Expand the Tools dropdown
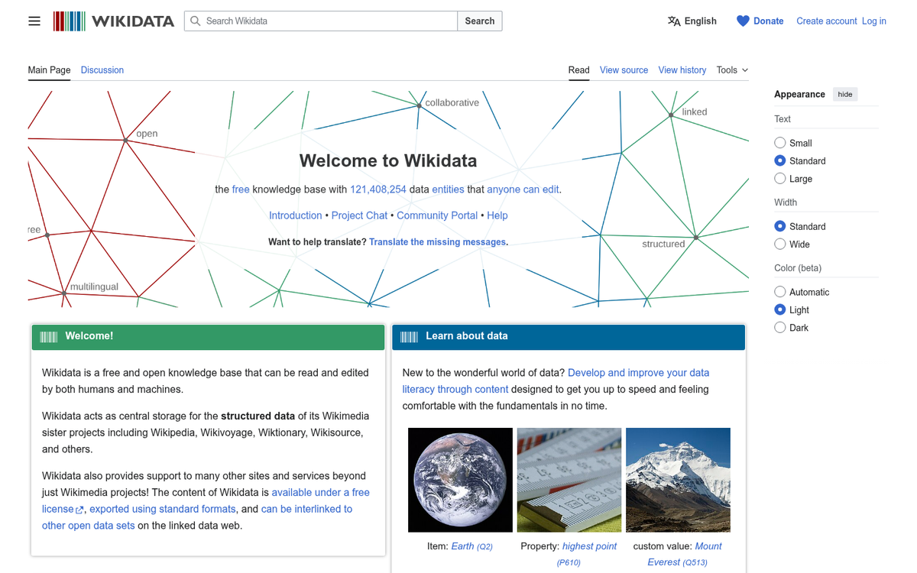This screenshot has width=917, height=573. 732,70
